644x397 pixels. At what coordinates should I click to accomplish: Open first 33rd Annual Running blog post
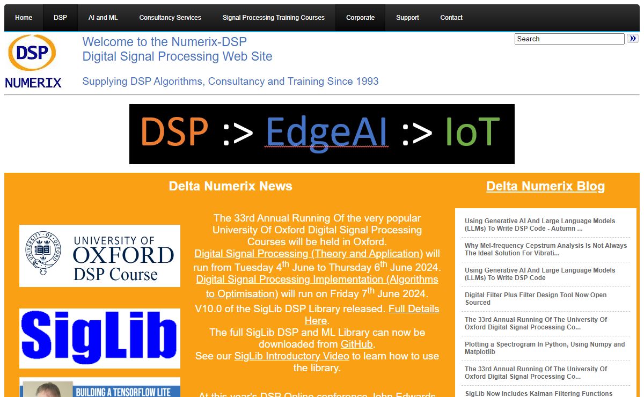point(536,324)
